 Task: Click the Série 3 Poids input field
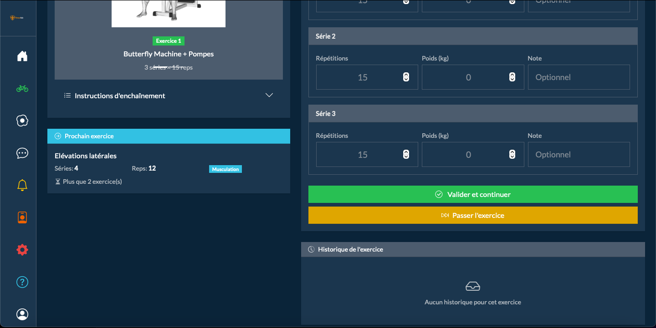coord(465,155)
